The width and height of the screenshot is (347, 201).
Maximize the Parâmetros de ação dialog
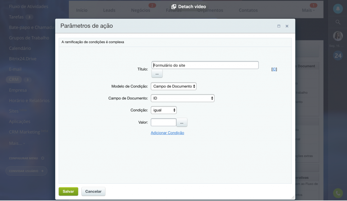pyautogui.click(x=279, y=26)
